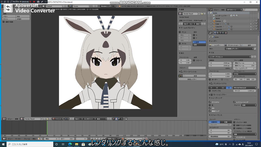This screenshot has width=261, height=147.
Task: Open the Blenderレンダー engine dropdown
Action: [108, 6]
